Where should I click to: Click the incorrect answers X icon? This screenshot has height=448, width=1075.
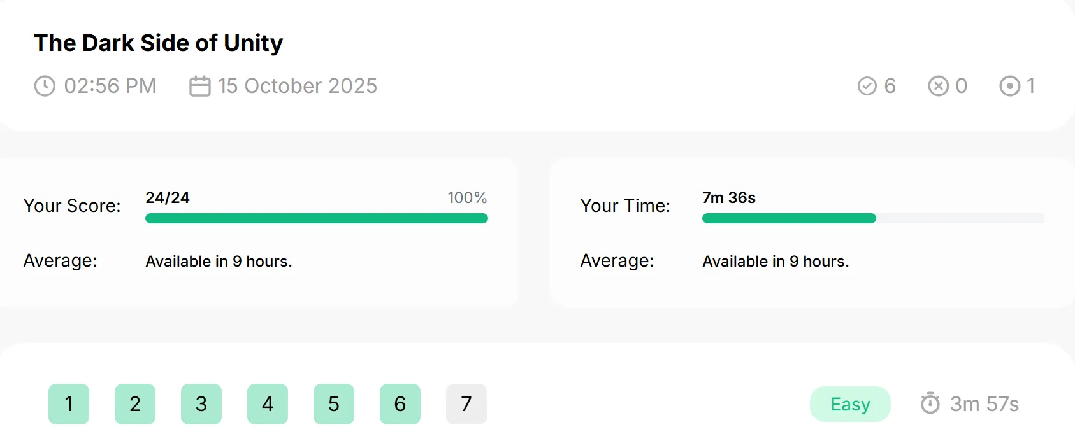[x=939, y=86]
